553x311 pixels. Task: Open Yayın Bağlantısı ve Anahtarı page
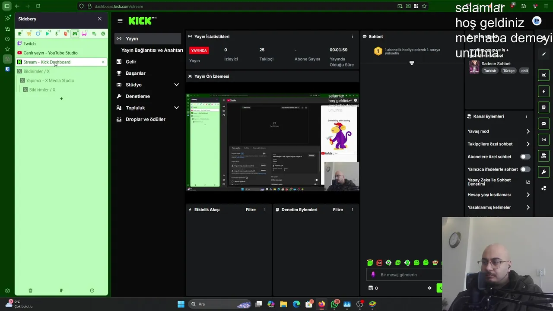point(152,50)
